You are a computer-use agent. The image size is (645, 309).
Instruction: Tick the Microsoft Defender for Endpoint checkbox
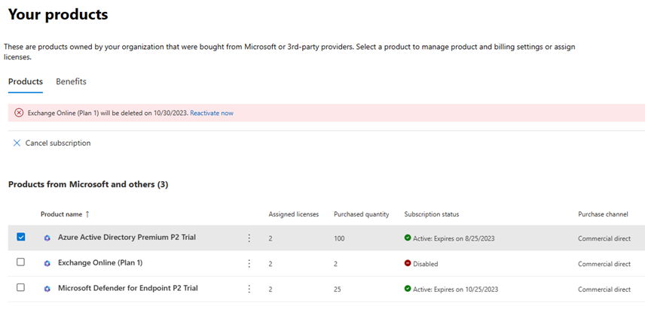point(20,287)
